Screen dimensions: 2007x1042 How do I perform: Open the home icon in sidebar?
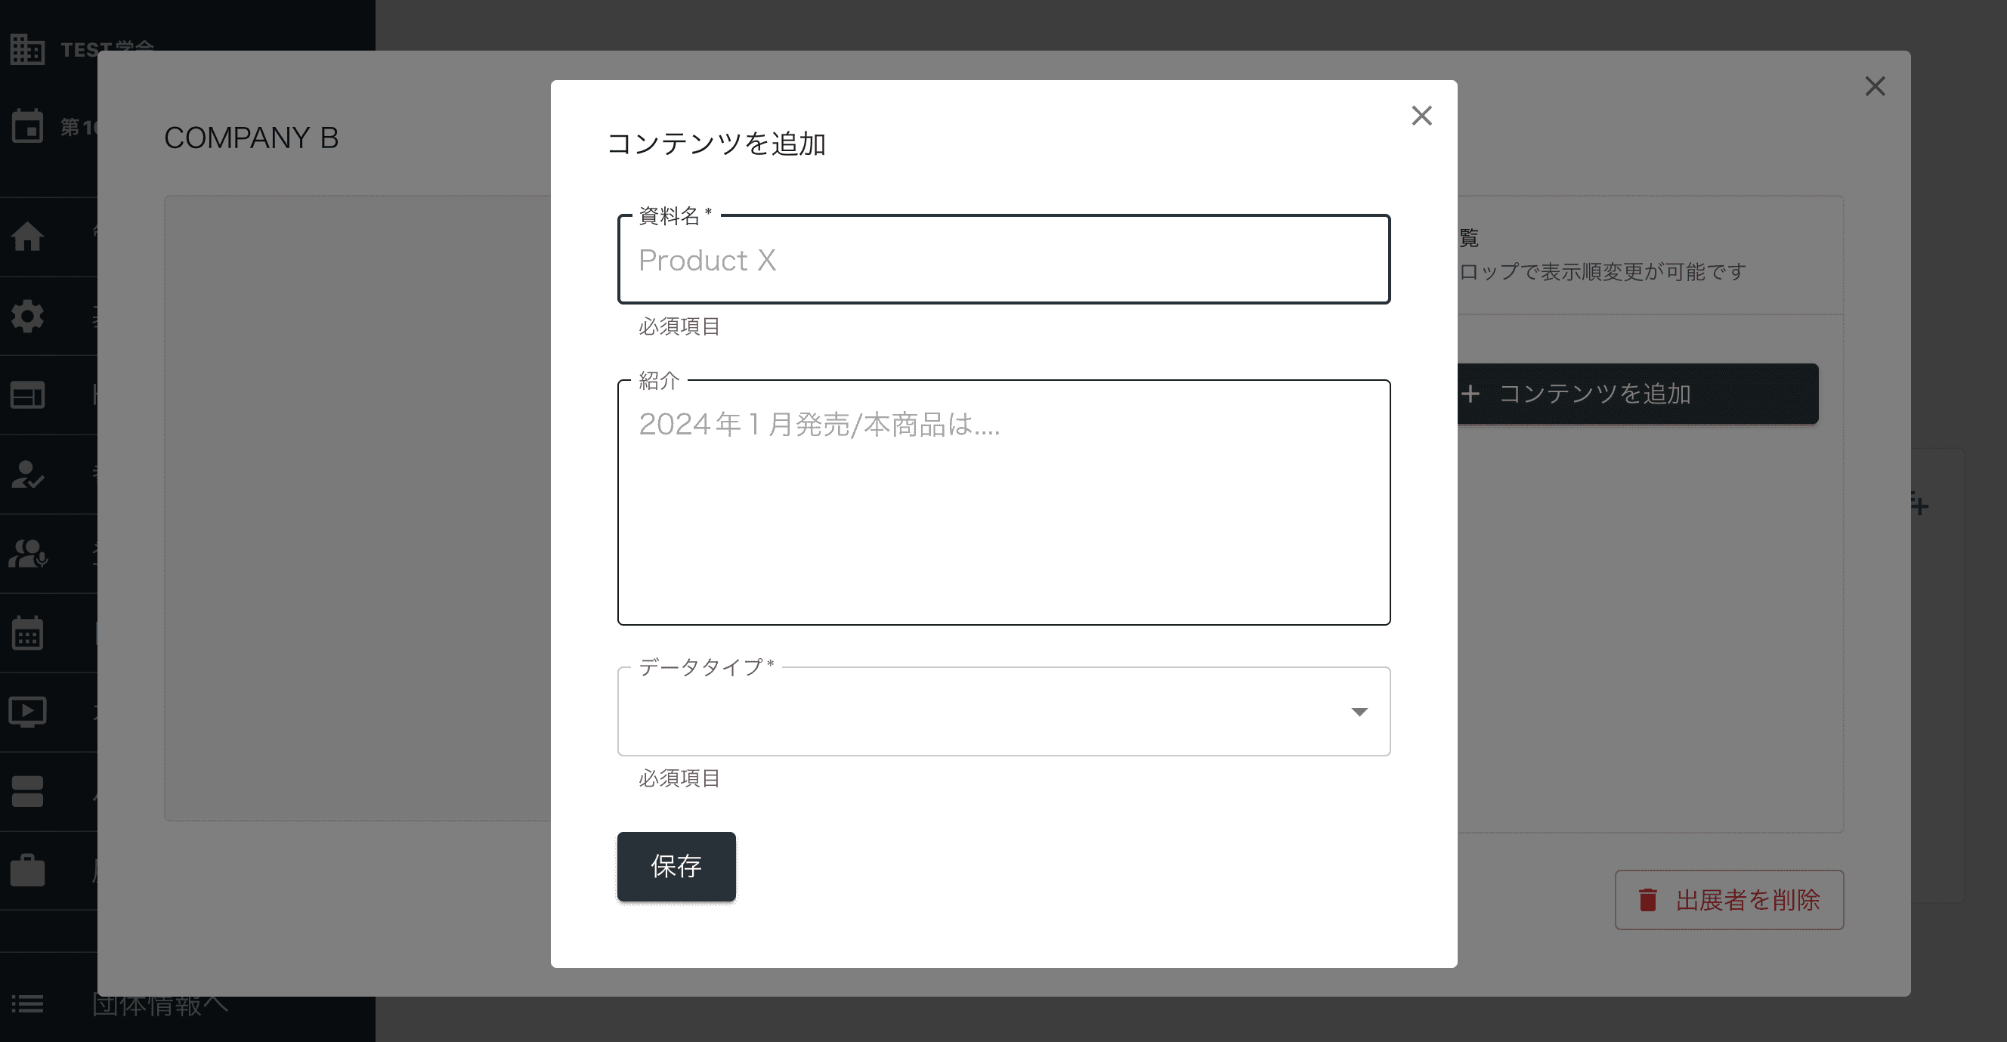click(x=27, y=237)
